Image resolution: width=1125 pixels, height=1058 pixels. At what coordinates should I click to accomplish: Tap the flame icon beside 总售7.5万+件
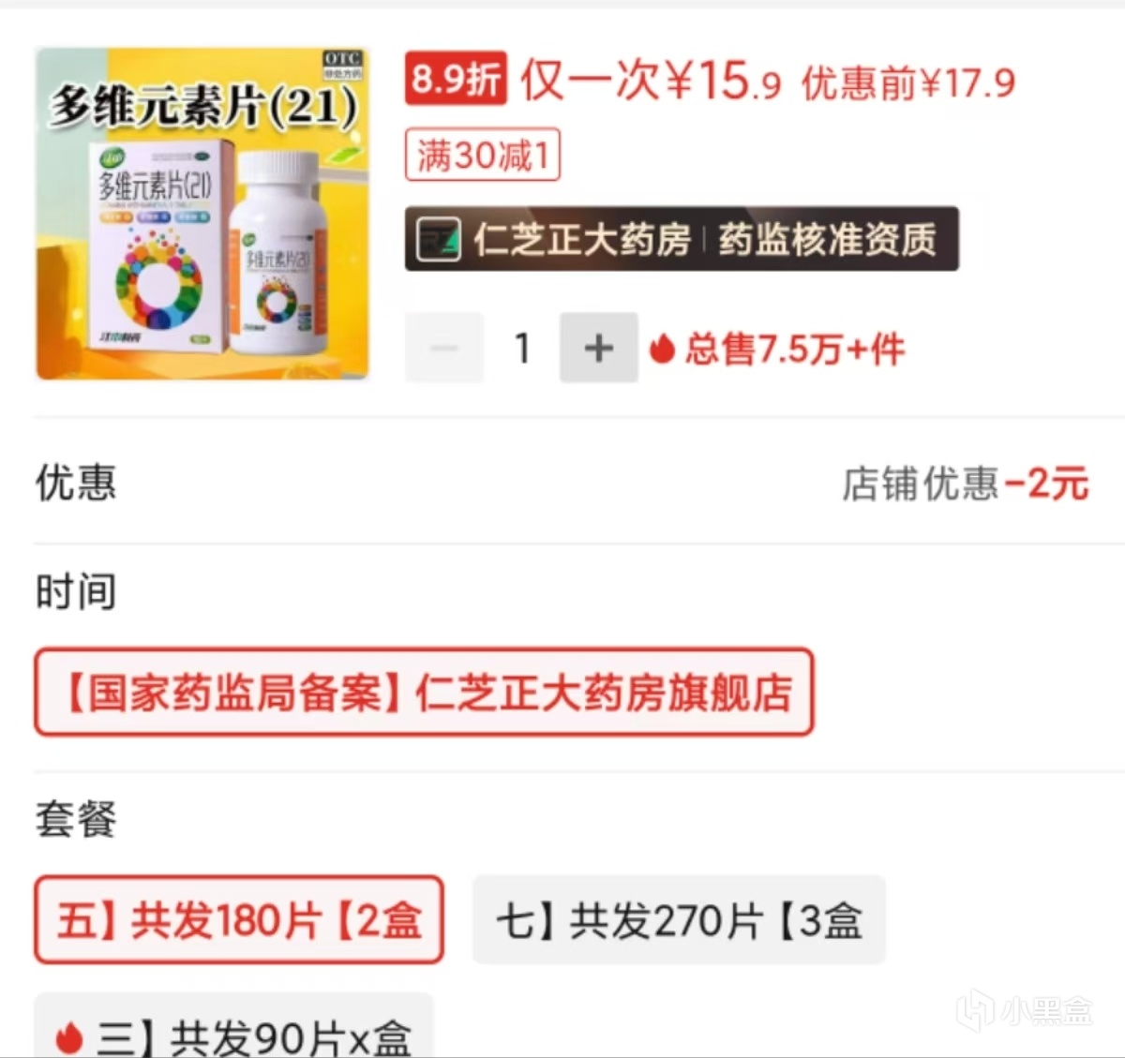tap(662, 349)
